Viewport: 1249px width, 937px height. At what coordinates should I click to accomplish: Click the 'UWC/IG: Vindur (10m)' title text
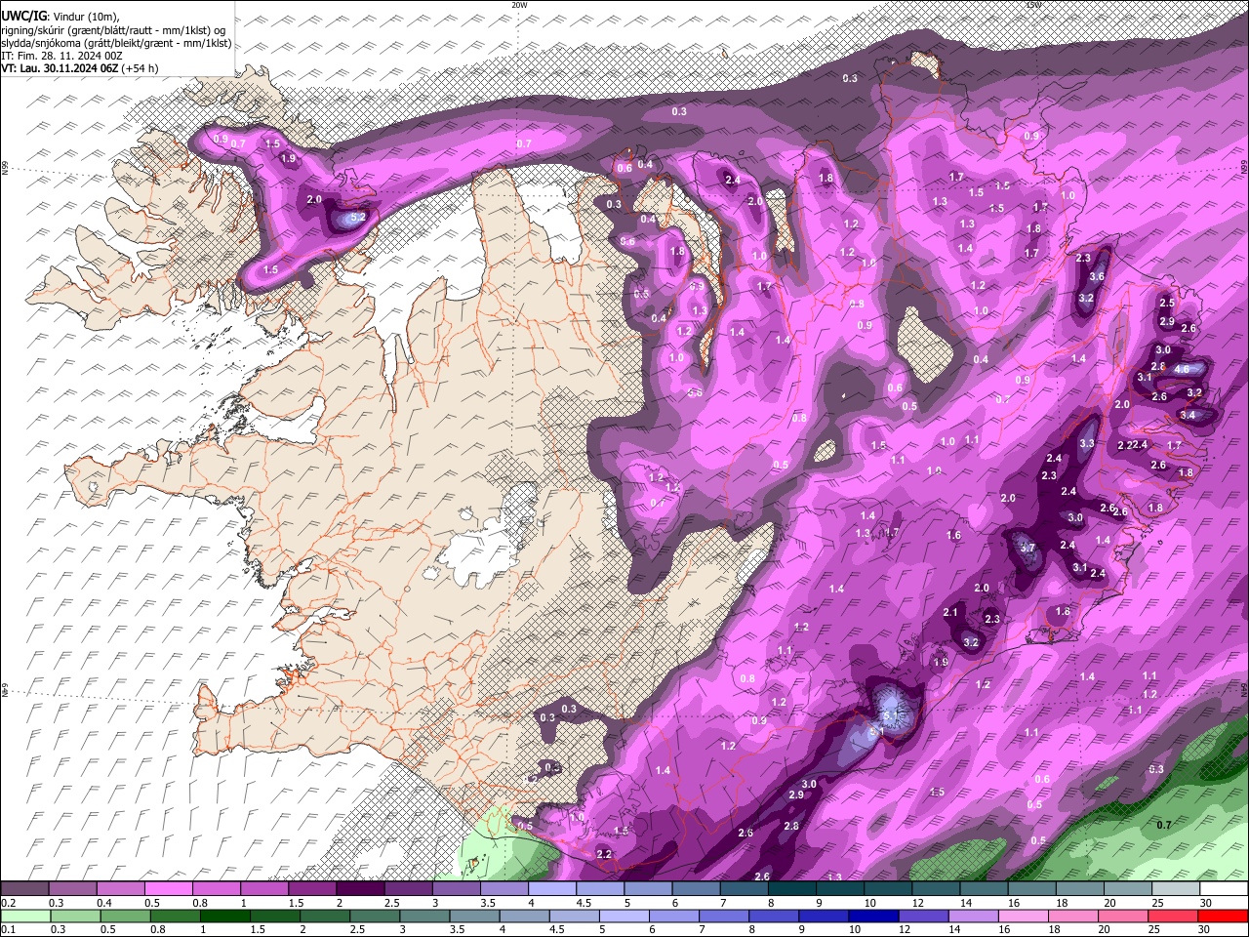pyautogui.click(x=60, y=16)
